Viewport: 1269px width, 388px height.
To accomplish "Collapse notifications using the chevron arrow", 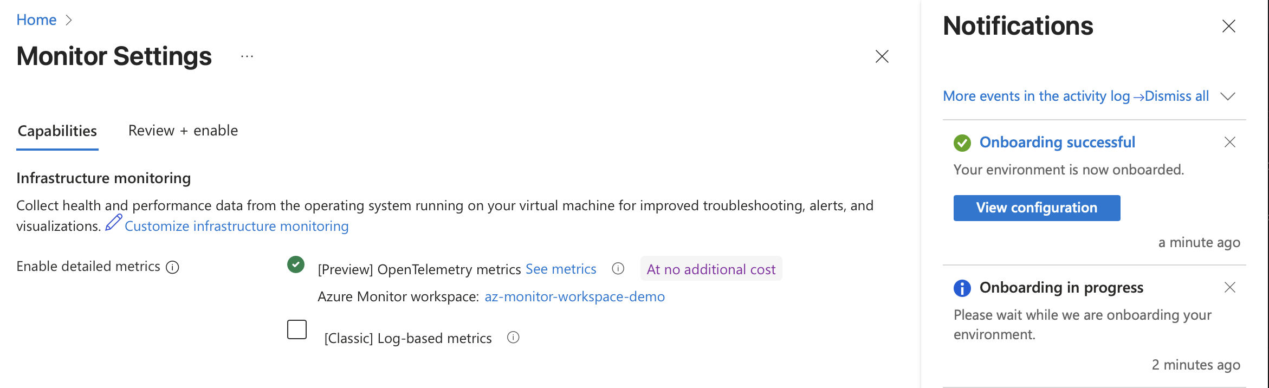I will [x=1227, y=96].
